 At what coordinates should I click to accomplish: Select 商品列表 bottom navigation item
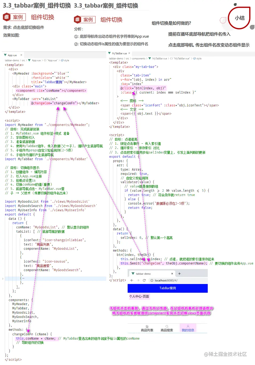(x=147, y=328)
